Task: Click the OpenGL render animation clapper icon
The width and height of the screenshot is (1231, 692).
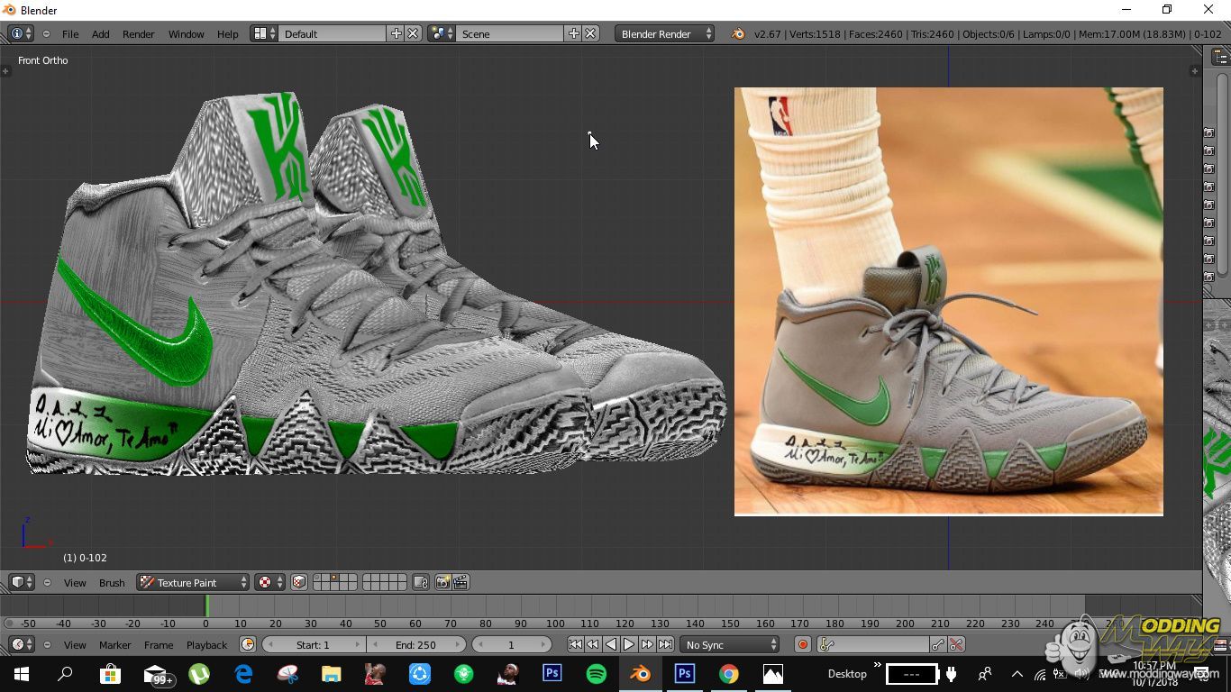Action: [x=460, y=583]
